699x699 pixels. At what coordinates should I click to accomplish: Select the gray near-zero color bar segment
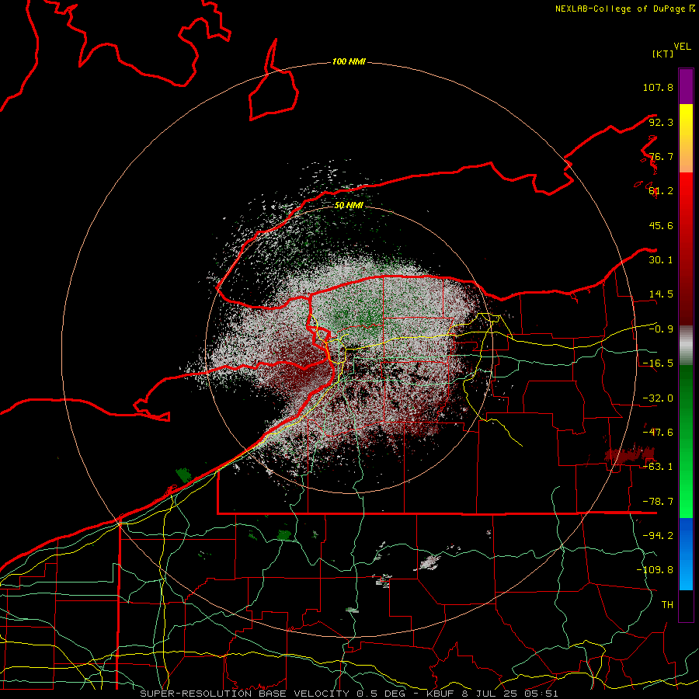(x=686, y=346)
